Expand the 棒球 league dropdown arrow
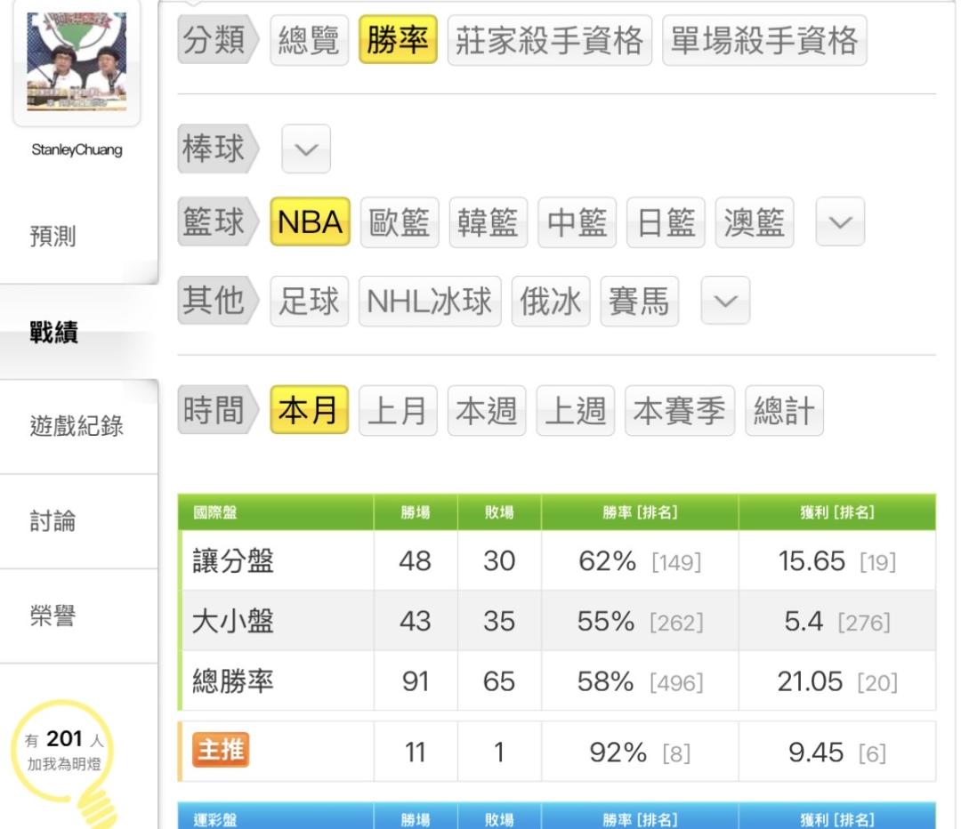The image size is (961, 829). [306, 149]
